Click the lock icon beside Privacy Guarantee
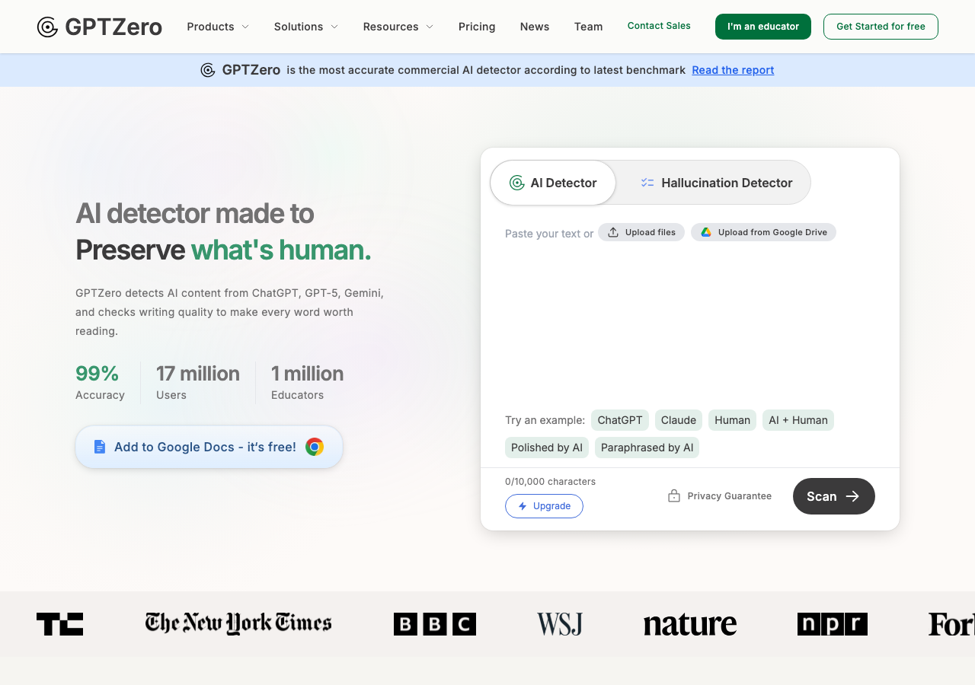 (674, 496)
